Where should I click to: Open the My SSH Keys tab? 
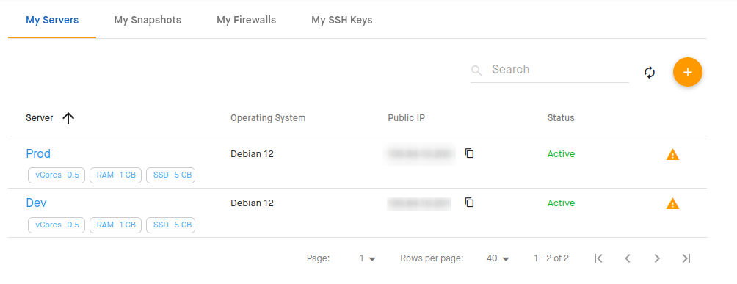[x=342, y=21]
